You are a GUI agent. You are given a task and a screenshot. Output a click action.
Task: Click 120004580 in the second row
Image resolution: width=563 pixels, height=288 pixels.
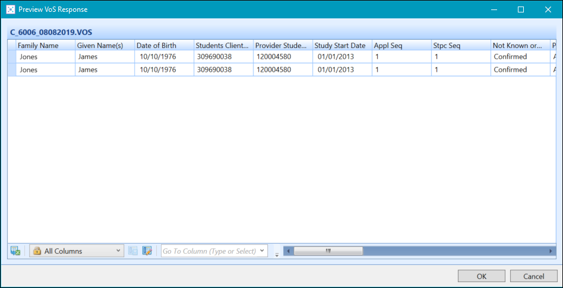[274, 70]
